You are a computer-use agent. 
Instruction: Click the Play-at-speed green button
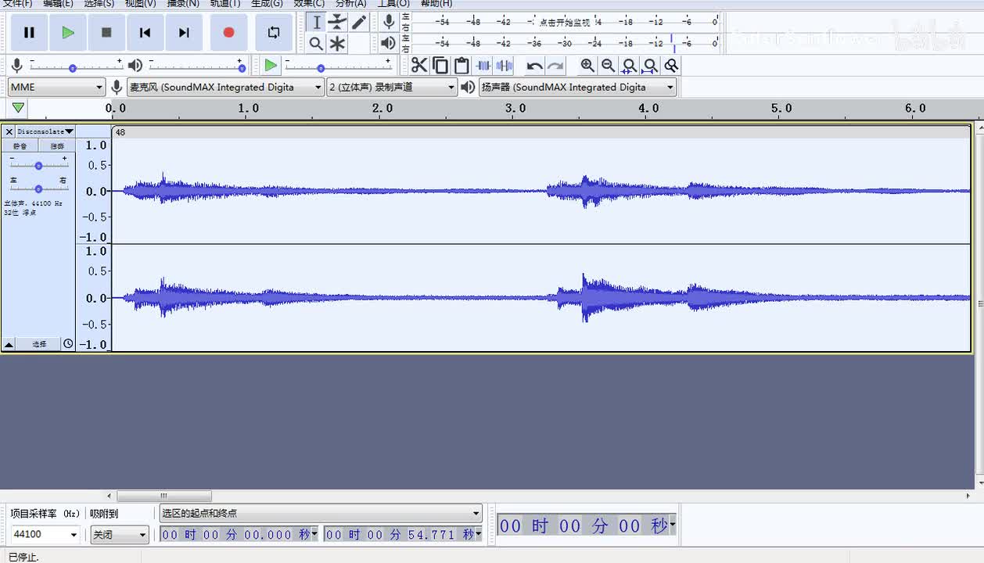click(271, 66)
